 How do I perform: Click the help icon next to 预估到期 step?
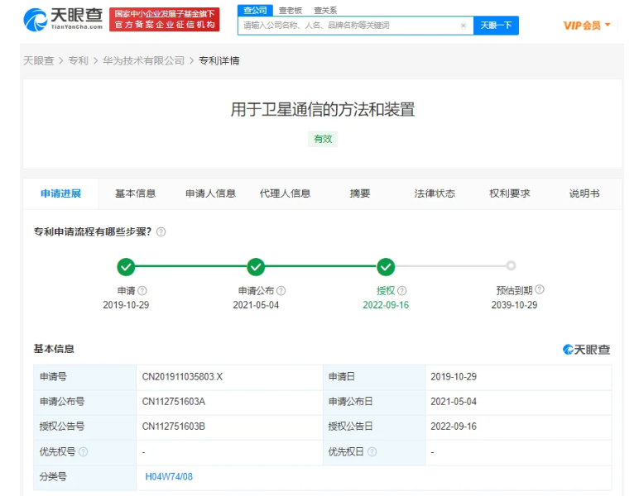540,289
